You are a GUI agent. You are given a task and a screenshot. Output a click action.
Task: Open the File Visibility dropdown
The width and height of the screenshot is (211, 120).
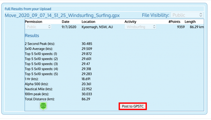tap(187, 15)
